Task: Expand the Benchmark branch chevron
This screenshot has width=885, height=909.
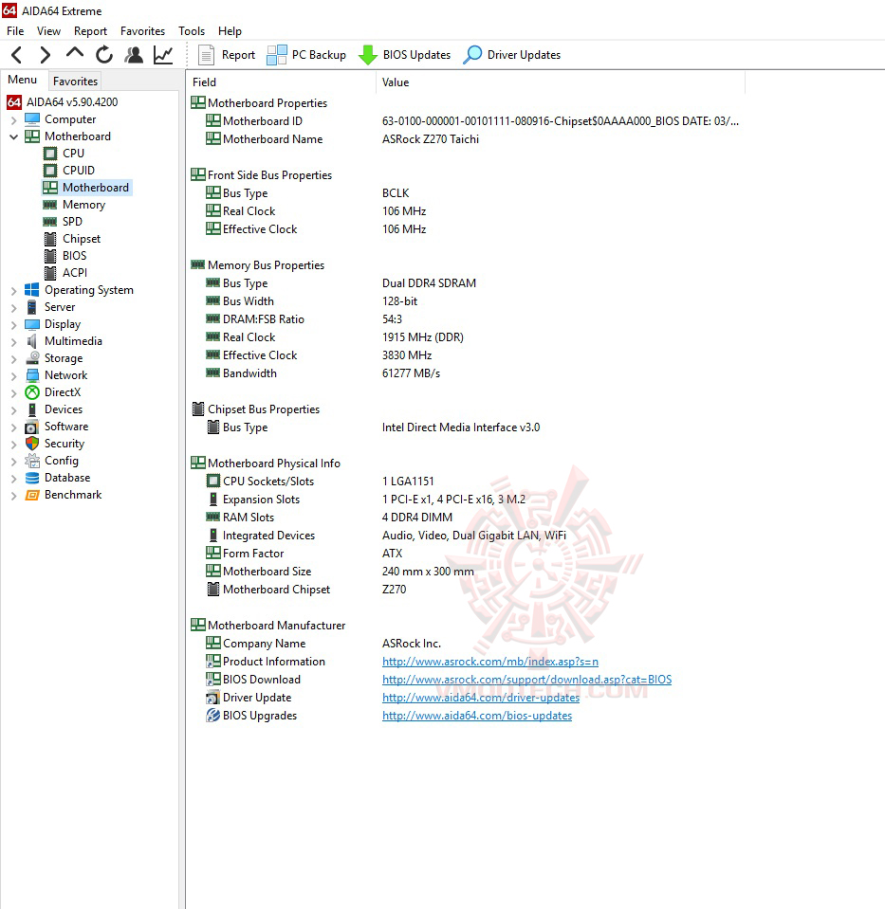Action: pyautogui.click(x=14, y=495)
